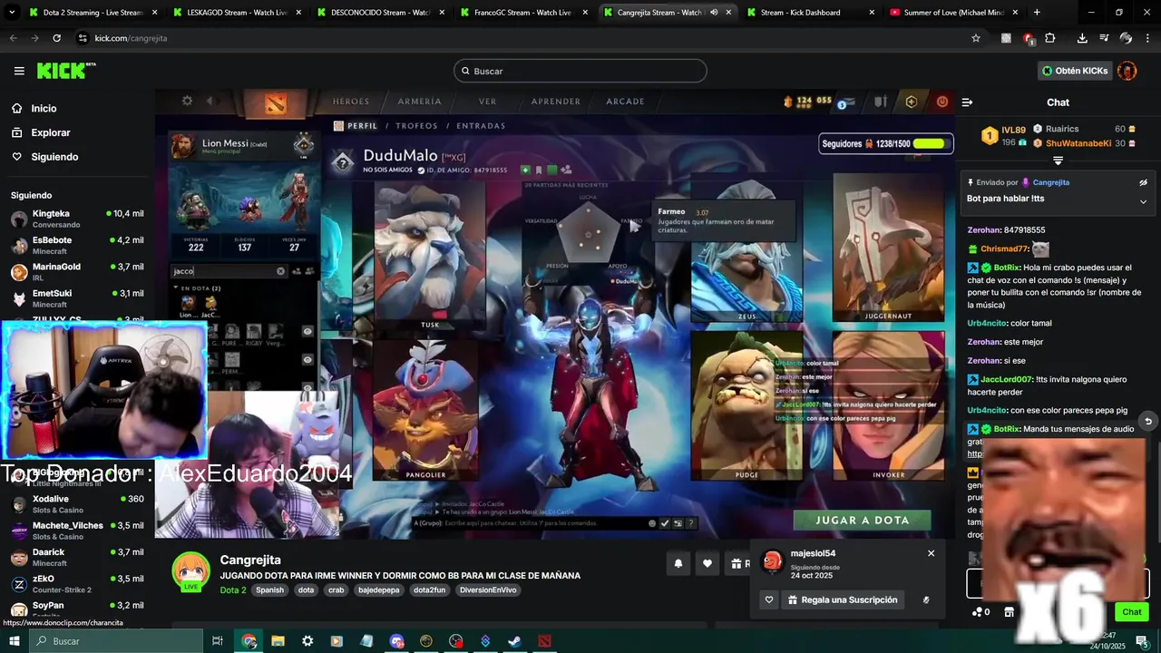The image size is (1161, 653).
Task: Turn on stream notifications bell
Action: tap(678, 563)
